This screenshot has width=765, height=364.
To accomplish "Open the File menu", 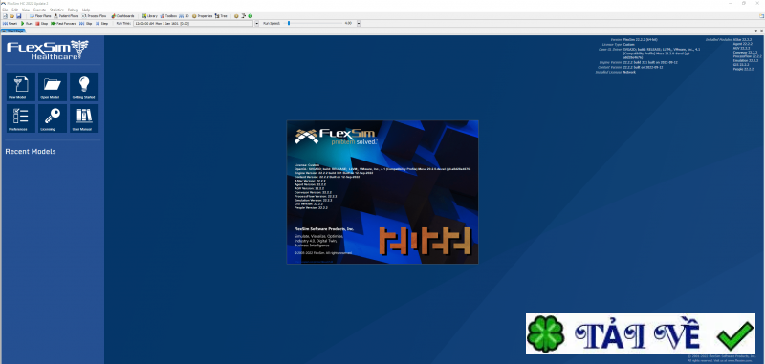I will (5, 10).
